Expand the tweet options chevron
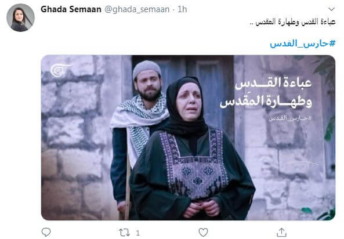 point(331,9)
